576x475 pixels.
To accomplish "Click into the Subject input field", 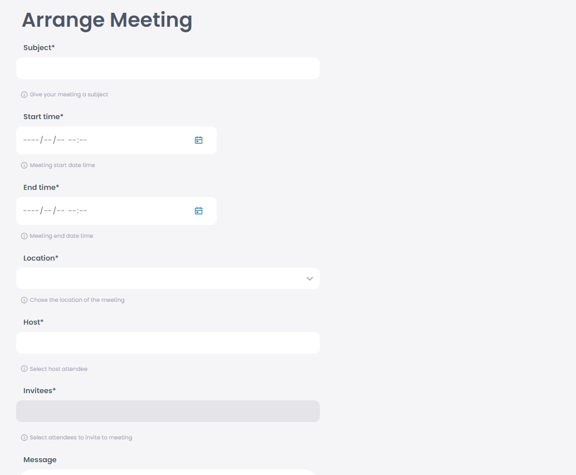I will click(x=167, y=68).
